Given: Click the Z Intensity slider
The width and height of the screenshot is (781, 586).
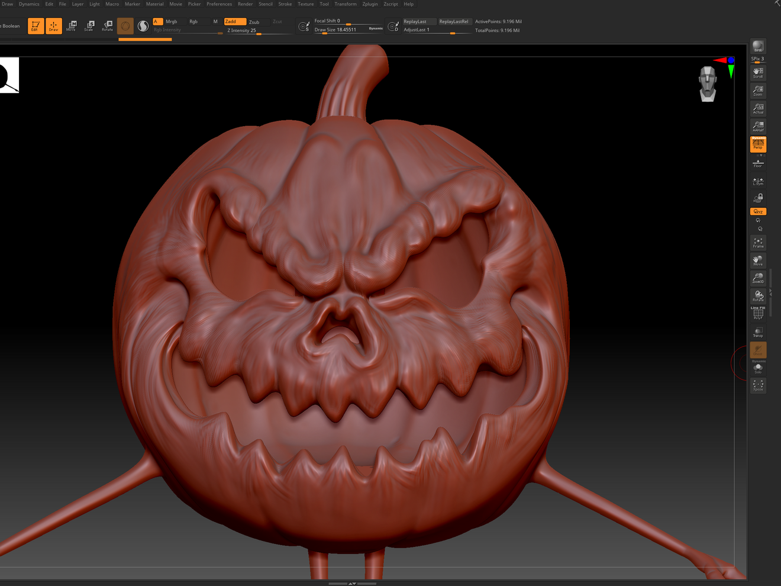Looking at the screenshot, I should (259, 30).
